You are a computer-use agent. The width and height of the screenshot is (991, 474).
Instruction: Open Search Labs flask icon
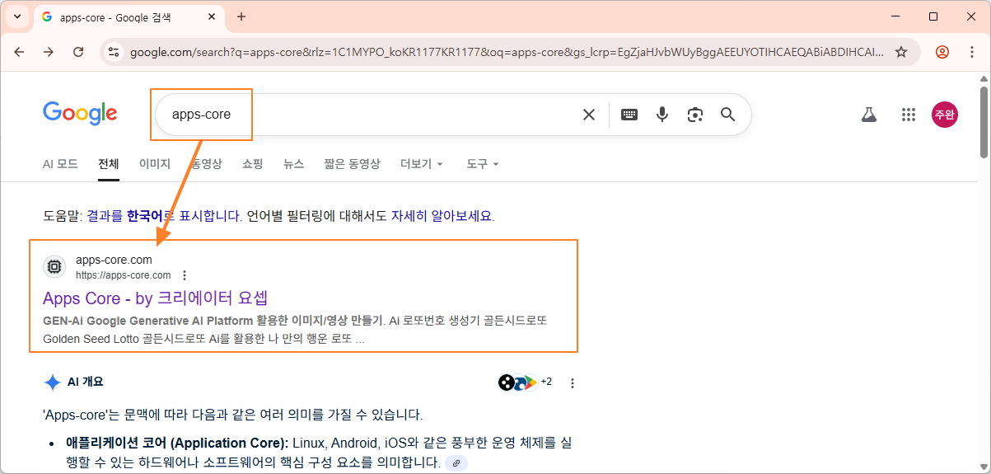click(x=869, y=115)
